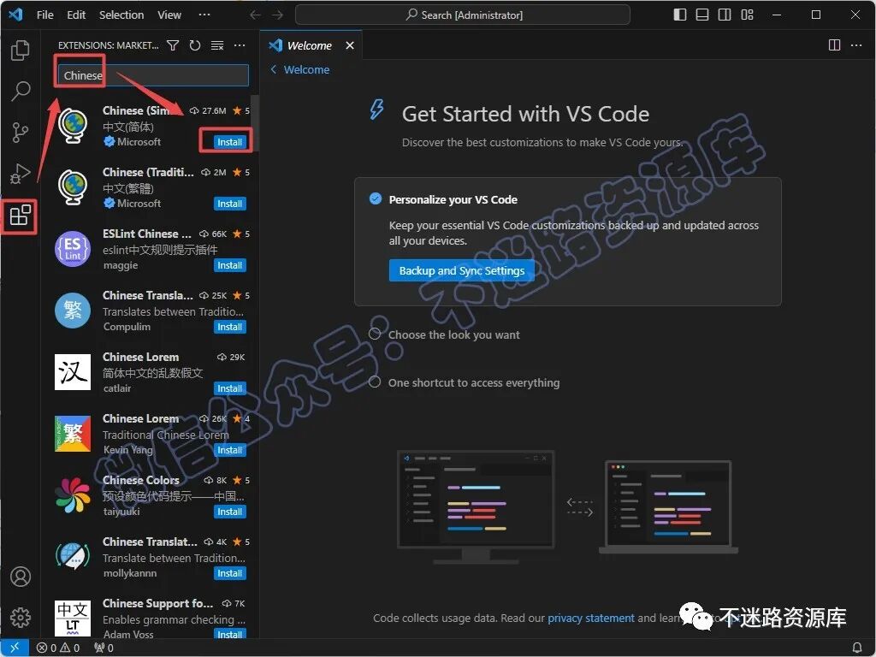Install Chinese Lorem by Kevin Yang
876x657 pixels.
click(229, 450)
